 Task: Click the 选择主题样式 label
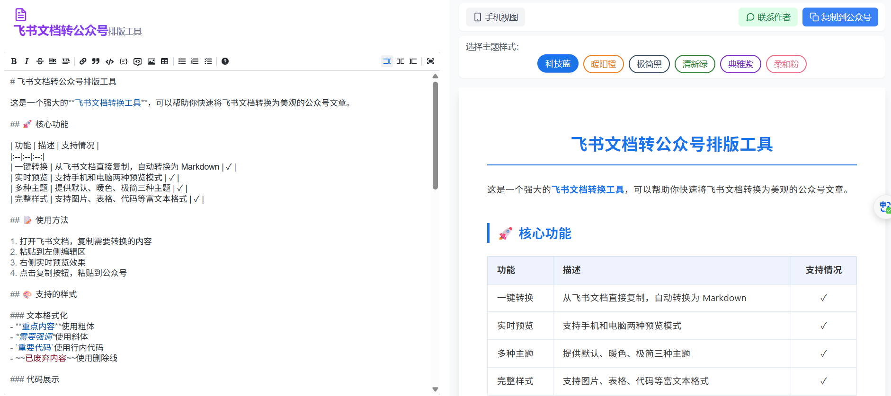point(492,47)
